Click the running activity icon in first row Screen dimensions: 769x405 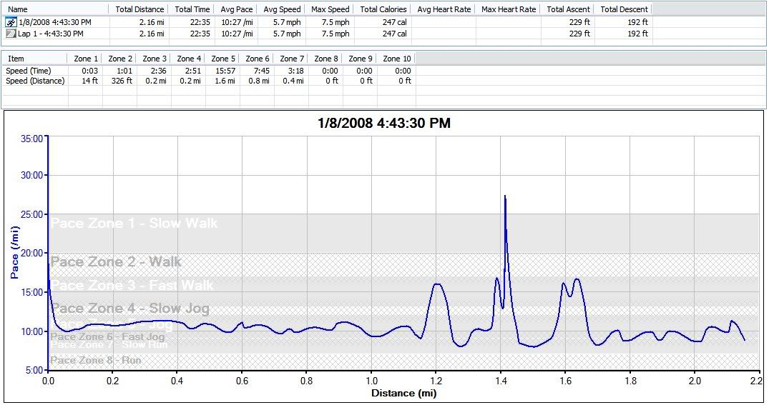[11, 22]
